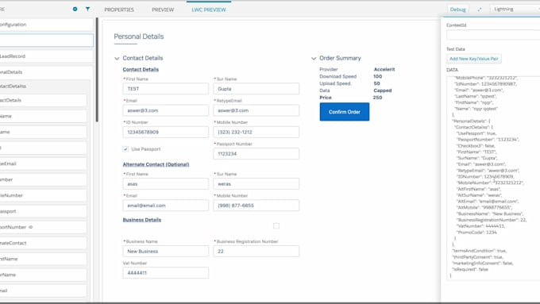Select the onalDetails step in structure tree

[x=47, y=72]
